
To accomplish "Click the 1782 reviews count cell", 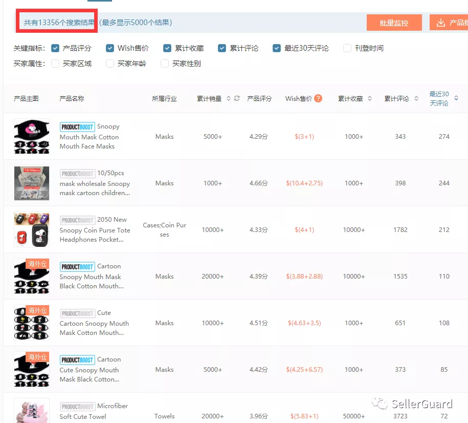I will coord(400,229).
